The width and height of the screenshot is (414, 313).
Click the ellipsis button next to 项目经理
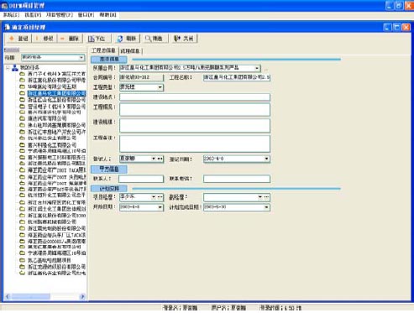click(160, 197)
